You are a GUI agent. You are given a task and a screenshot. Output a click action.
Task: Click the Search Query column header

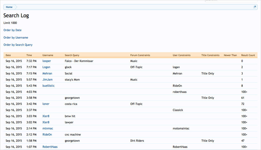[x=72, y=55]
